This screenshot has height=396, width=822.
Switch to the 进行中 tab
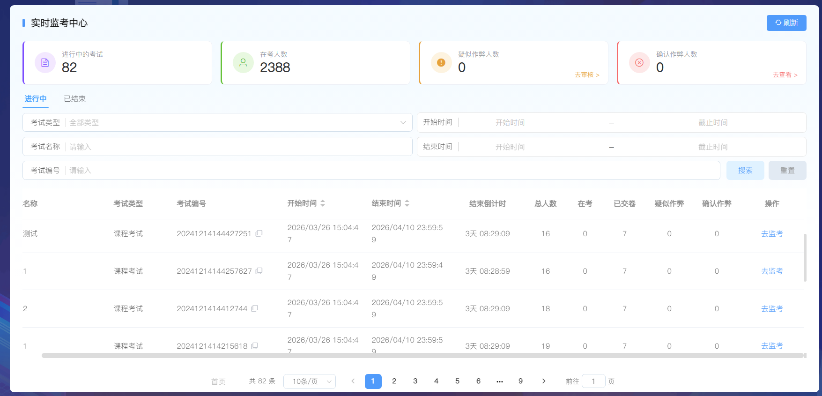coord(36,99)
